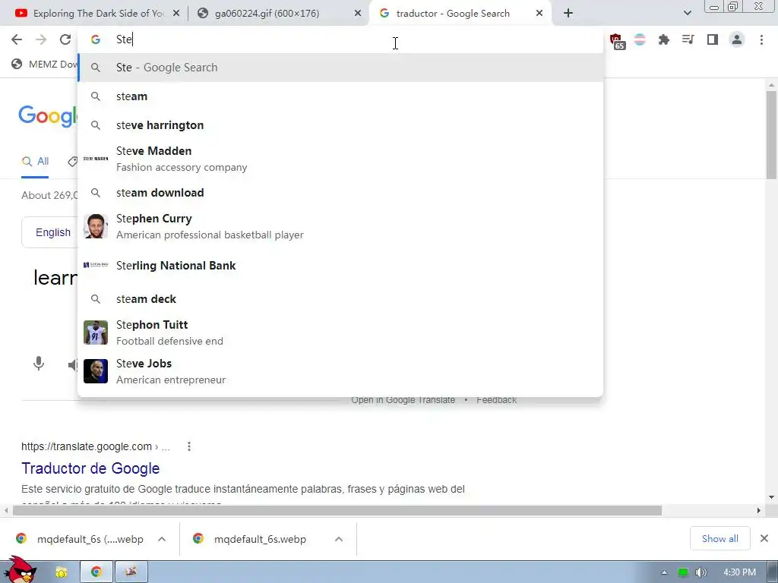Close the Exploring The Dark Side tab
This screenshot has width=778, height=583.
(176, 14)
